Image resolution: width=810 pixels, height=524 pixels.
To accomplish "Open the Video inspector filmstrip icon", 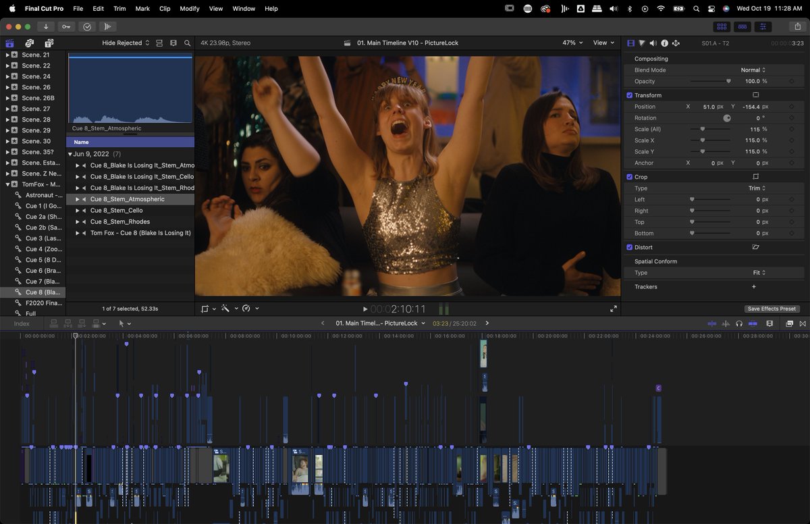I will click(630, 43).
